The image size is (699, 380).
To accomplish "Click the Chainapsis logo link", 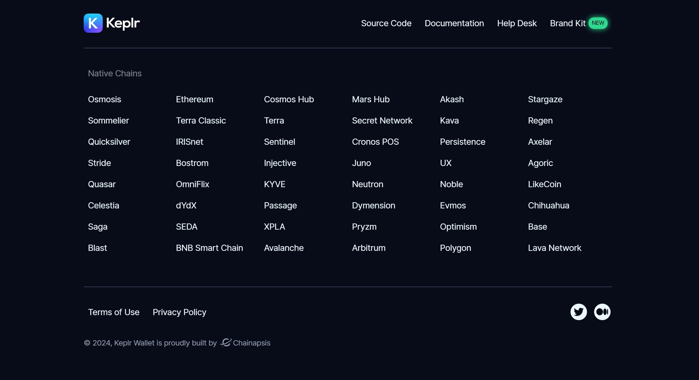I will click(x=245, y=343).
